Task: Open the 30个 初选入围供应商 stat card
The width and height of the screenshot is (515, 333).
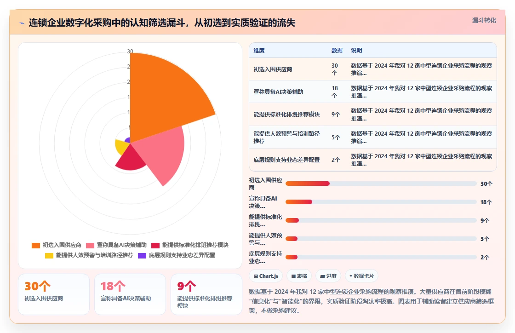Action: click(54, 294)
